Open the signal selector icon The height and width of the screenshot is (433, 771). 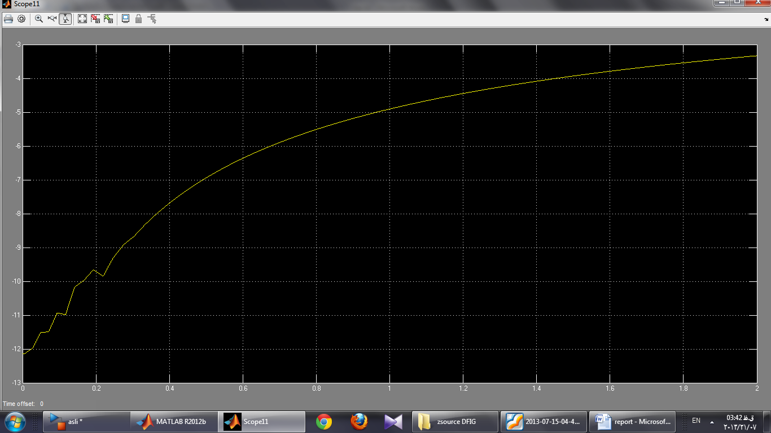point(152,19)
